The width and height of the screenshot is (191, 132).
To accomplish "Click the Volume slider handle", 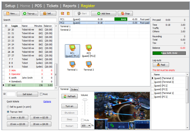I will [x=85, y=100].
